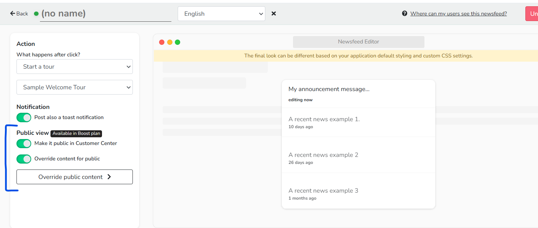Expand the Sample Welcome Tour dropdown
This screenshot has width=538, height=228.
74,87
